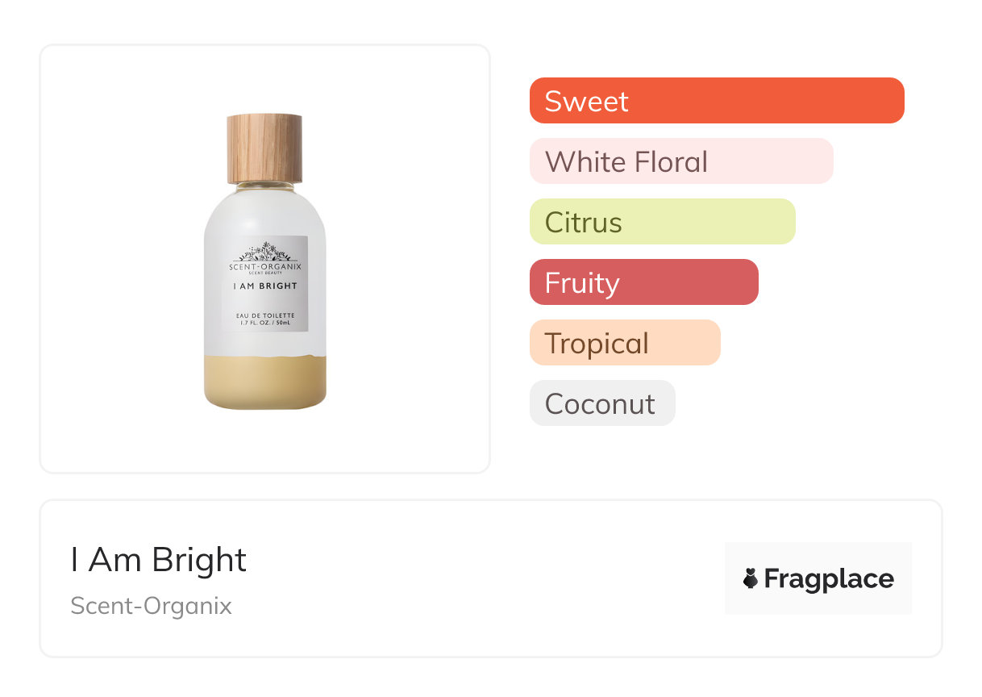Click the Fragplace wordmark text
This screenshot has height=697, width=982.
pos(829,578)
